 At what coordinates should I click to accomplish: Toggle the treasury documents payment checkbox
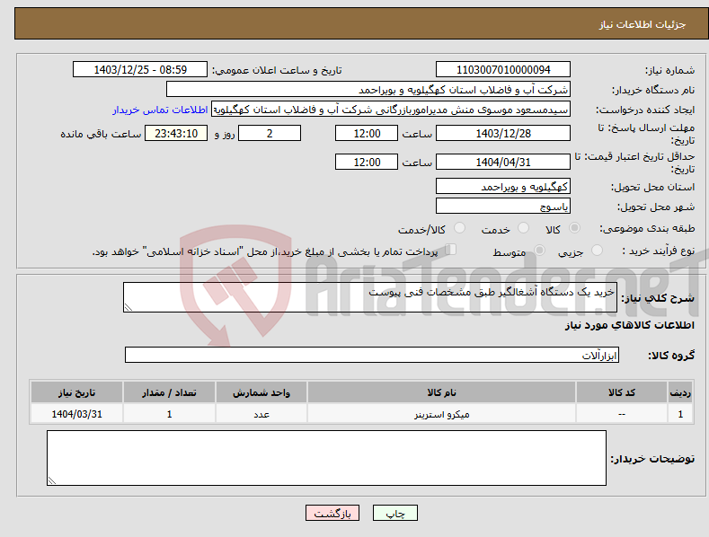pyautogui.click(x=451, y=250)
